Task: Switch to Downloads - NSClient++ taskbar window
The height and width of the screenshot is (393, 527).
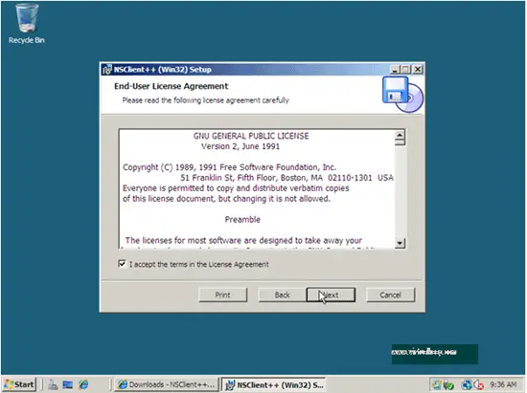Action: 167,384
